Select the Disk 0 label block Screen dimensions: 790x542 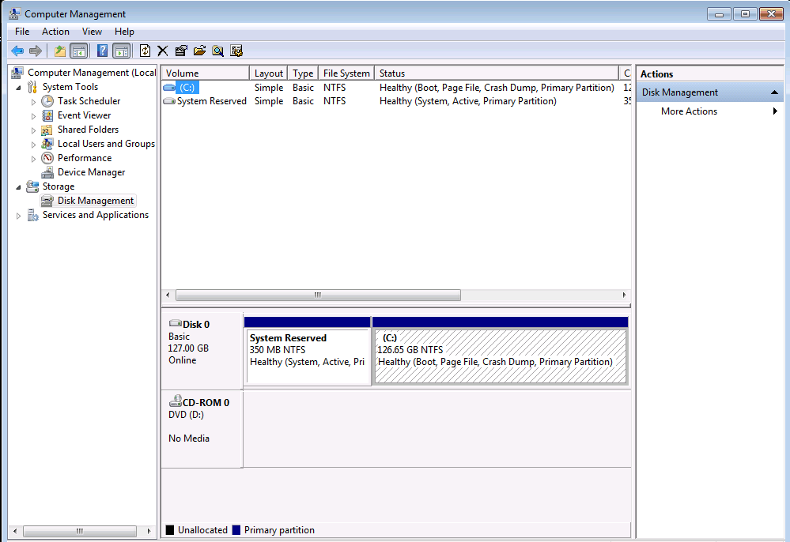pyautogui.click(x=202, y=350)
